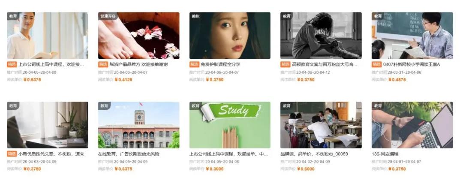Open the listing 高顿教育文案与百万粉丝大号合…

click(325, 64)
